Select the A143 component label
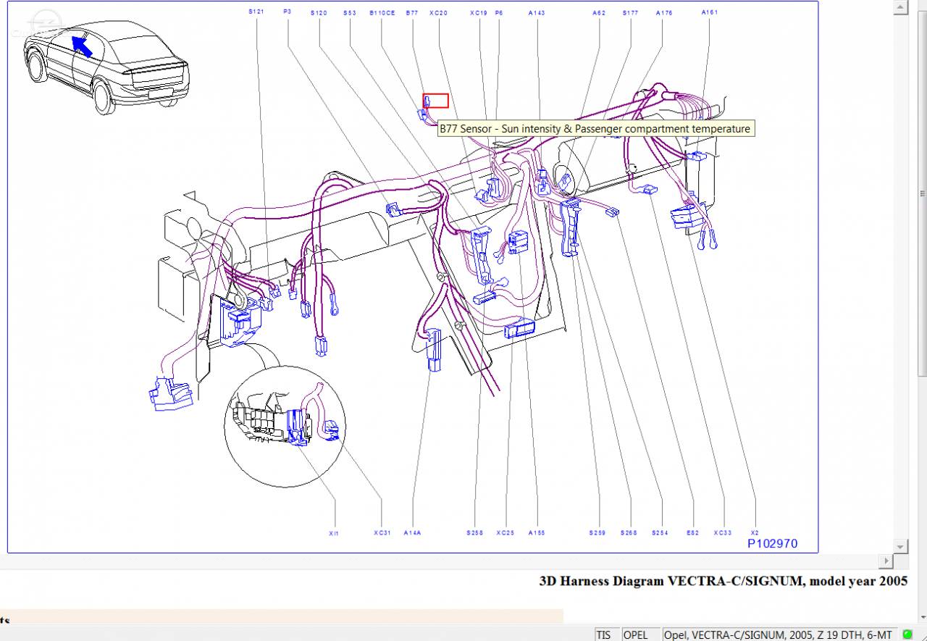 click(537, 12)
